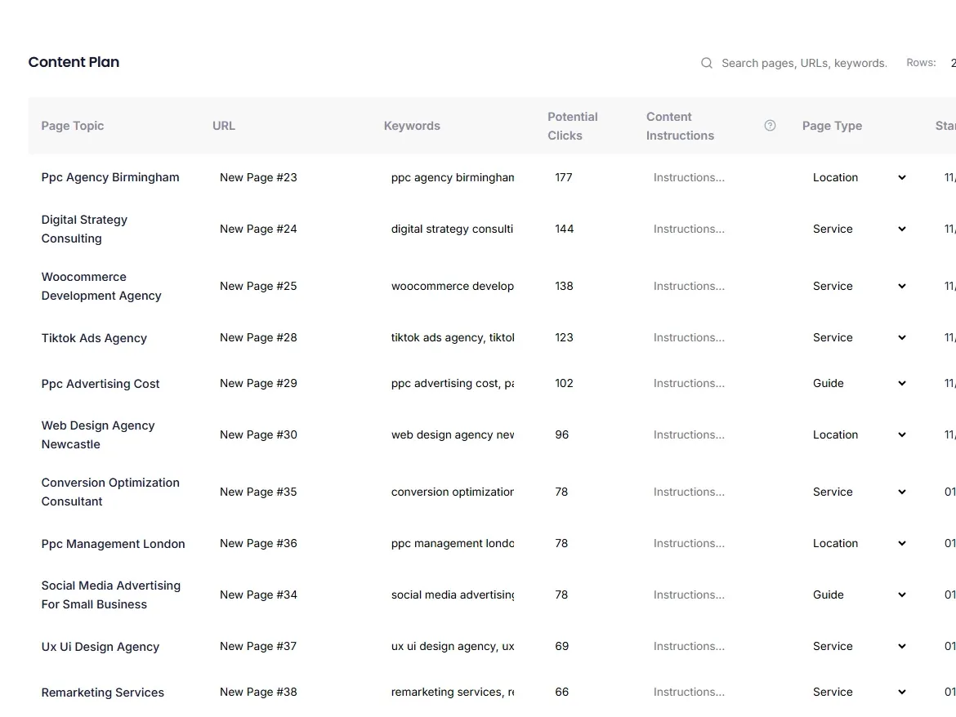The width and height of the screenshot is (956, 717).
Task: Select the Woocommerce Development Agency page topic
Action: (x=101, y=286)
